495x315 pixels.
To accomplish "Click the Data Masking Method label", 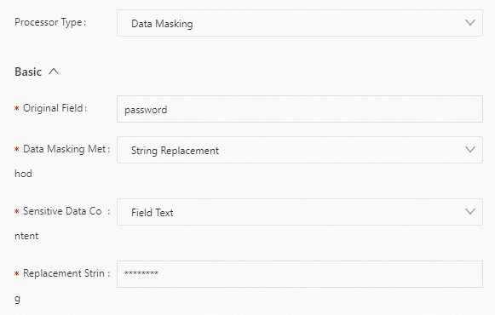I will point(62,161).
